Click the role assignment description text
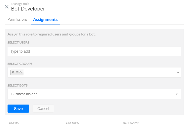 click(x=51, y=34)
